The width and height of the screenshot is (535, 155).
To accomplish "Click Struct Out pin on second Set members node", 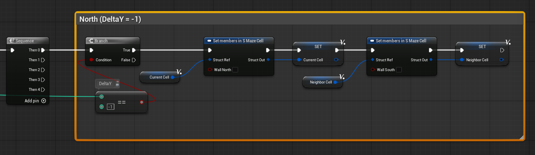I will coord(431,60).
